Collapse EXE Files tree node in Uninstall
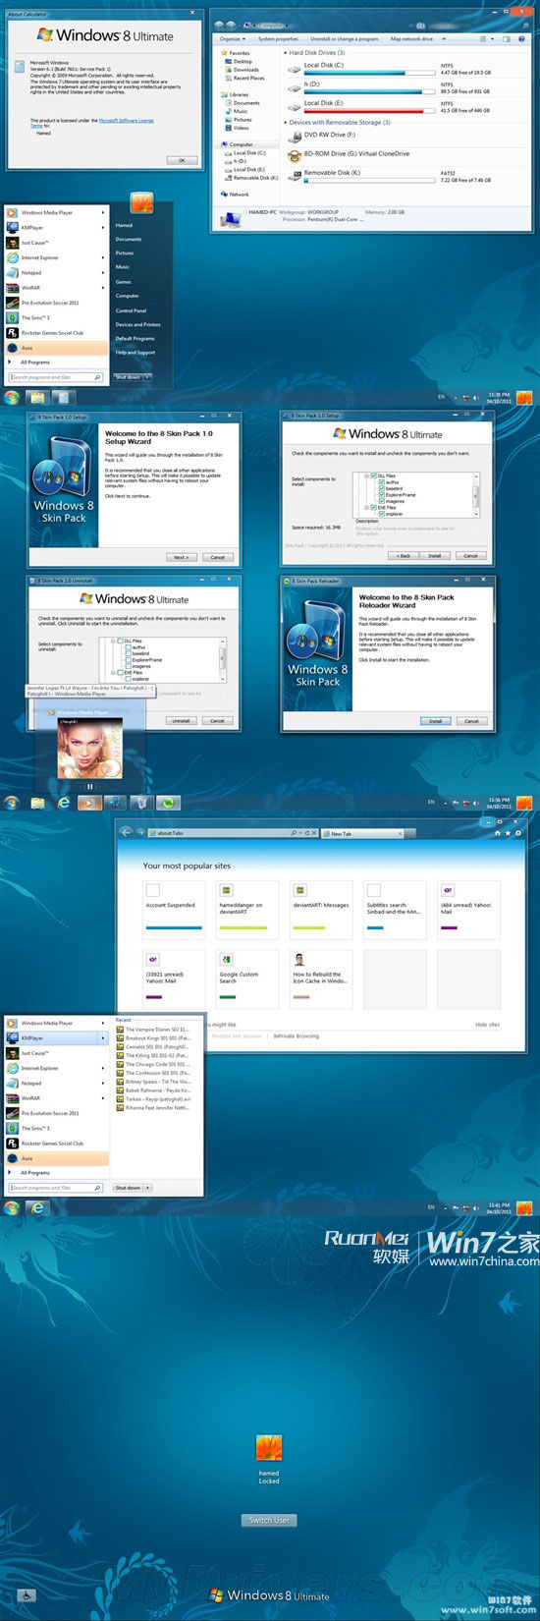The image size is (540, 1621). tap(114, 673)
